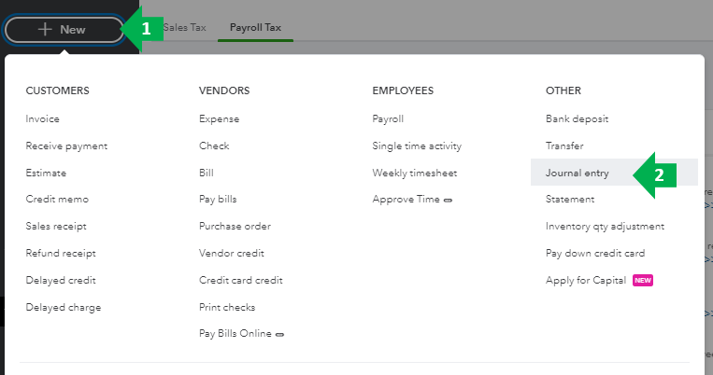Choose Statement option
The image size is (713, 375).
[x=570, y=200]
